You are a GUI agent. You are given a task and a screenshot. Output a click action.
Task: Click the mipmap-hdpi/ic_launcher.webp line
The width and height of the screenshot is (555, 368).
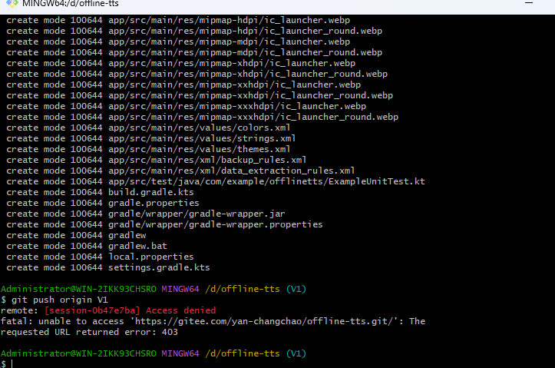point(178,20)
